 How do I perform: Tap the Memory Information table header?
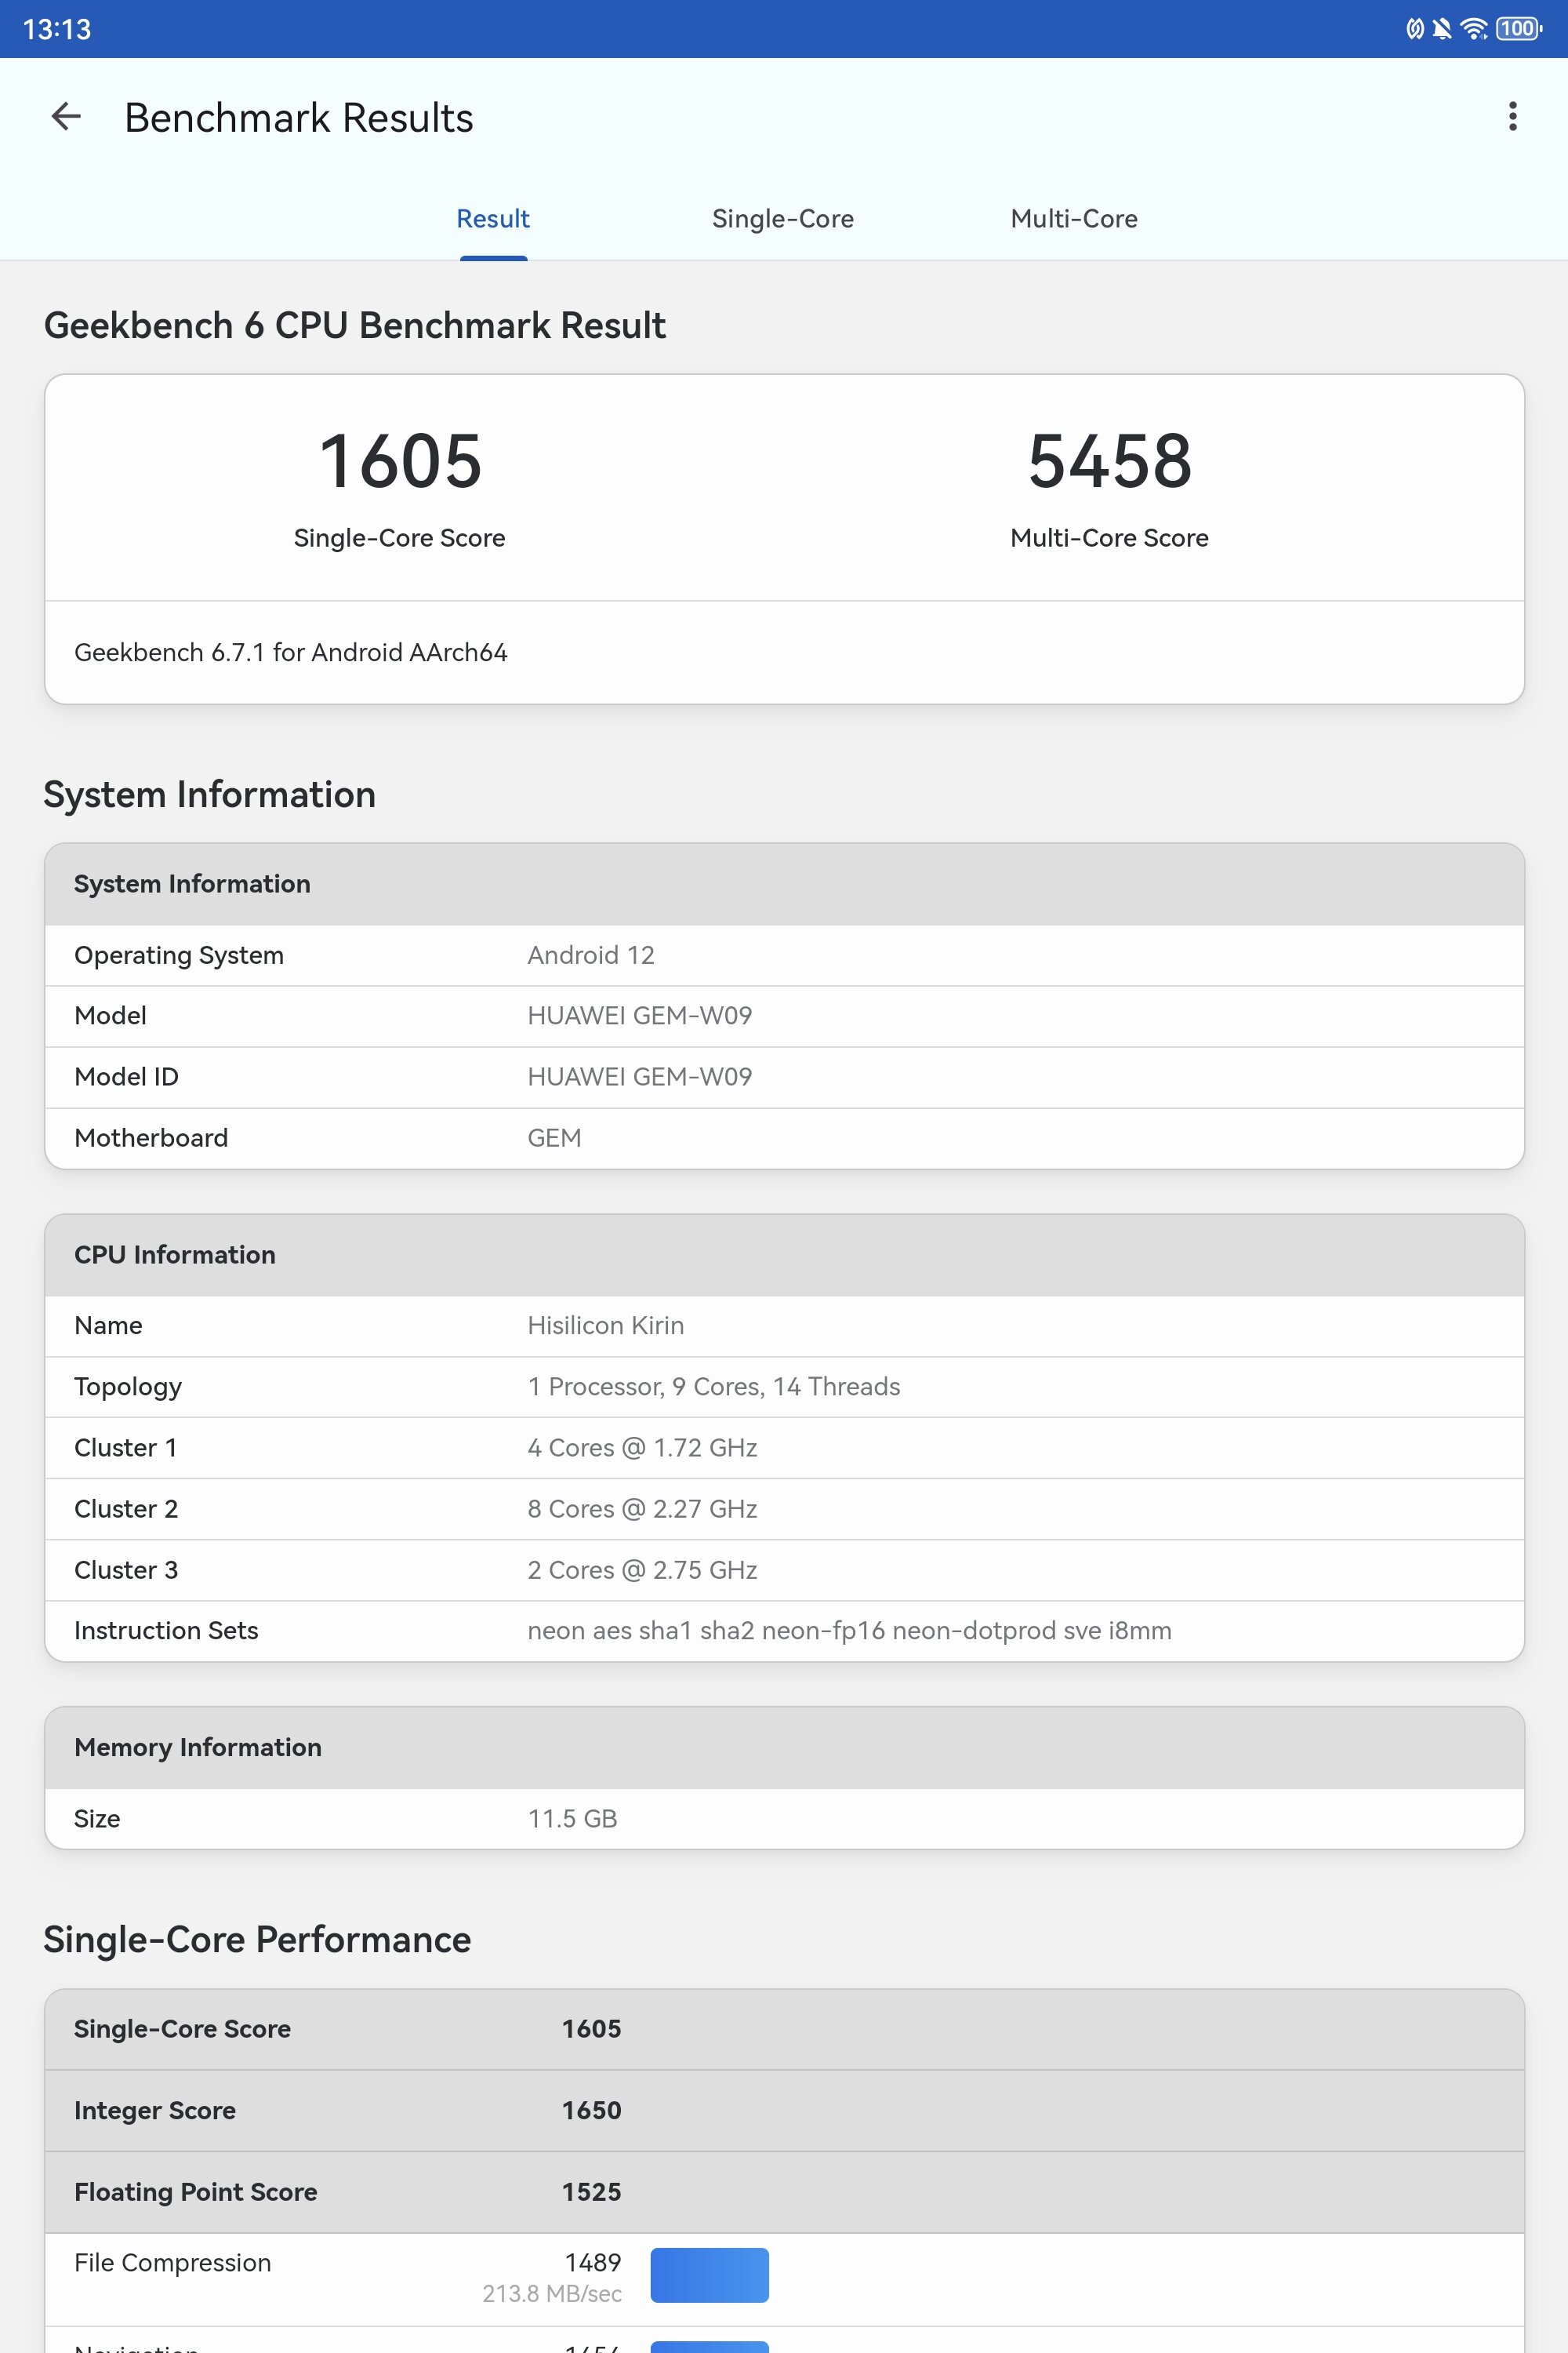point(784,1747)
